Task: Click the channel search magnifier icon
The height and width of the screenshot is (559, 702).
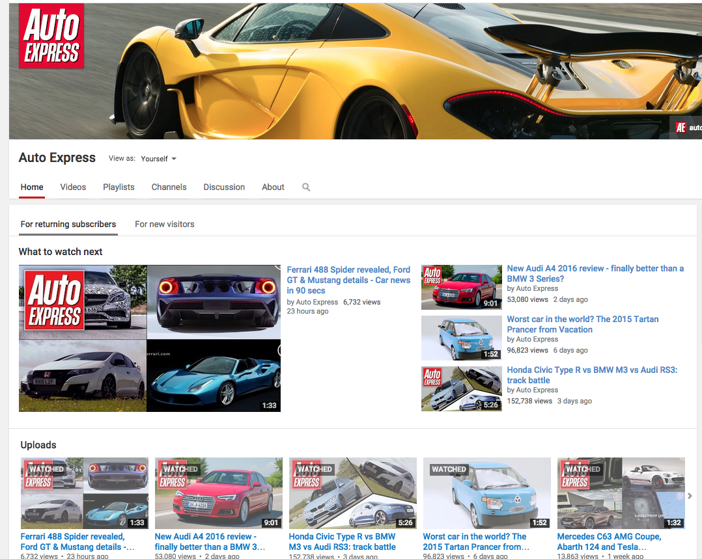Action: (306, 187)
